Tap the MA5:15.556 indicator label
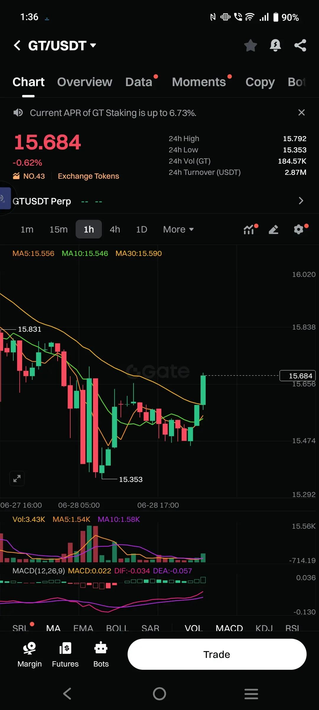 [x=33, y=254]
